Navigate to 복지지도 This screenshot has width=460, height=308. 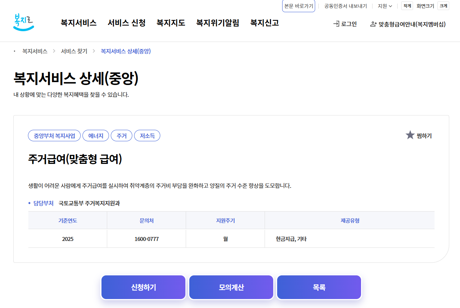click(170, 23)
